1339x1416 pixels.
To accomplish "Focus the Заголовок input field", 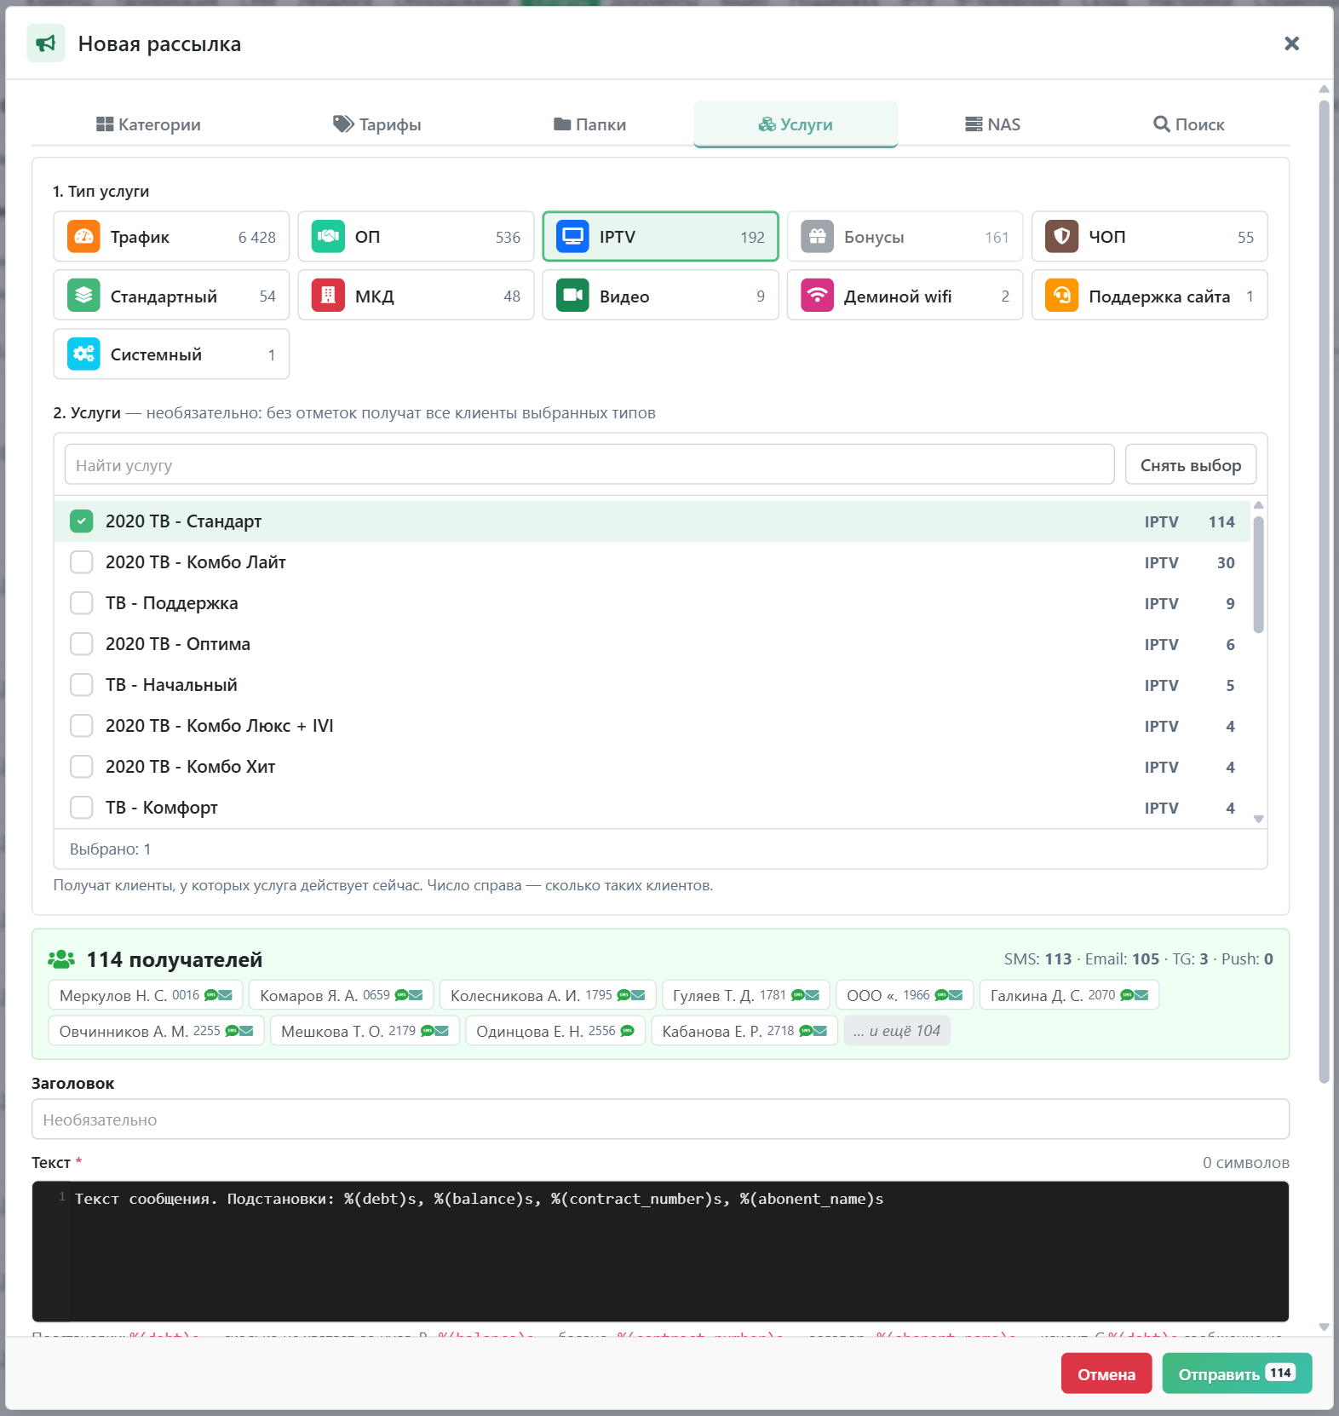I will click(660, 1120).
